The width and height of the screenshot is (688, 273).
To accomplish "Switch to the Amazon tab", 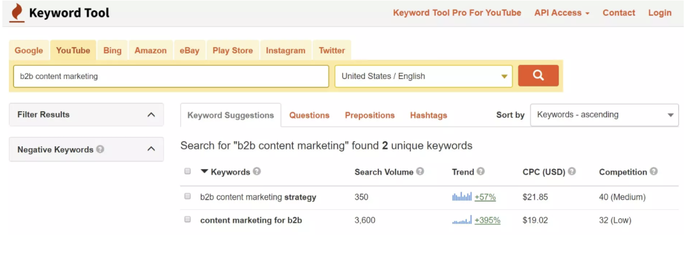I will 150,50.
